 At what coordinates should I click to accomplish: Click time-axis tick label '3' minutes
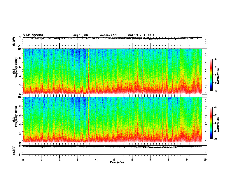point(78,160)
